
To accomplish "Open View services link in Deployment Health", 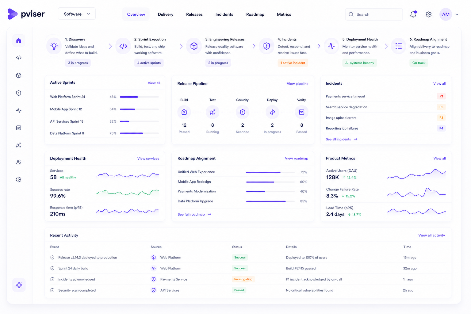I will pyautogui.click(x=148, y=159).
